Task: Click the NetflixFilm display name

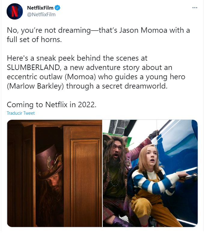Action: click(40, 8)
